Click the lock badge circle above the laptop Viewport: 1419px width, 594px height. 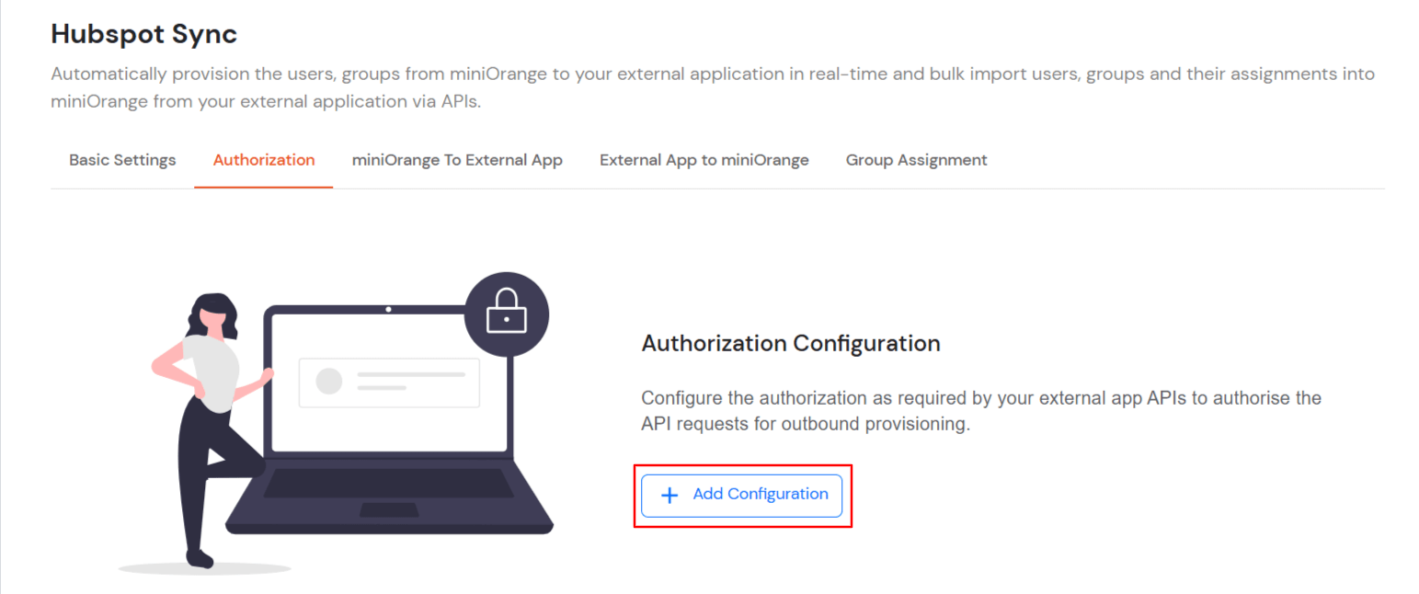(x=506, y=314)
